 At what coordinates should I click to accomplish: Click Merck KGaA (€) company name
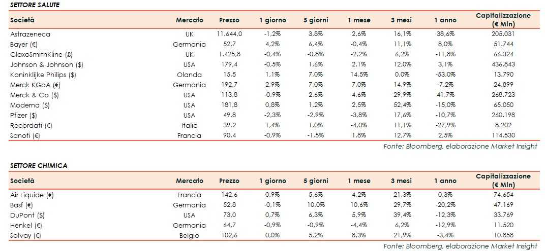(35, 85)
